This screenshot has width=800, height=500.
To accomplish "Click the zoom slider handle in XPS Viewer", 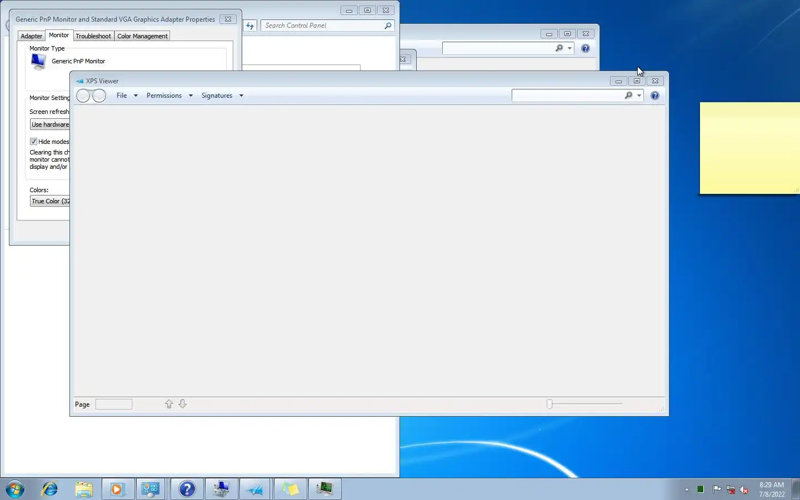I will click(x=549, y=404).
